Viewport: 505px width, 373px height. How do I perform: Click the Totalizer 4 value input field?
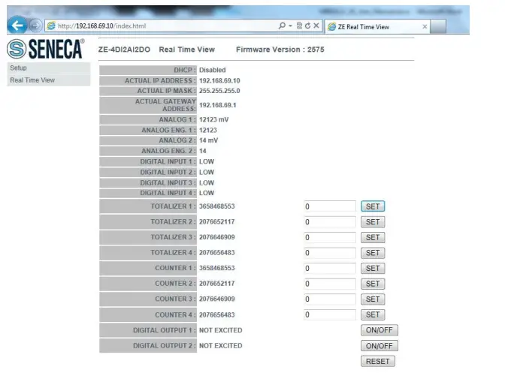pyautogui.click(x=329, y=253)
